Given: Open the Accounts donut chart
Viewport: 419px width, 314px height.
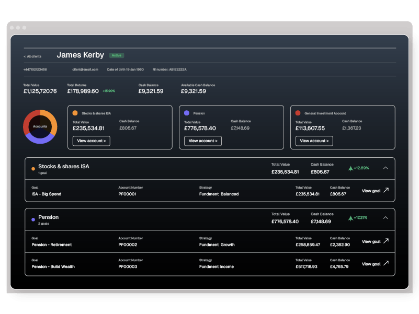Looking at the screenshot, I should tap(40, 126).
